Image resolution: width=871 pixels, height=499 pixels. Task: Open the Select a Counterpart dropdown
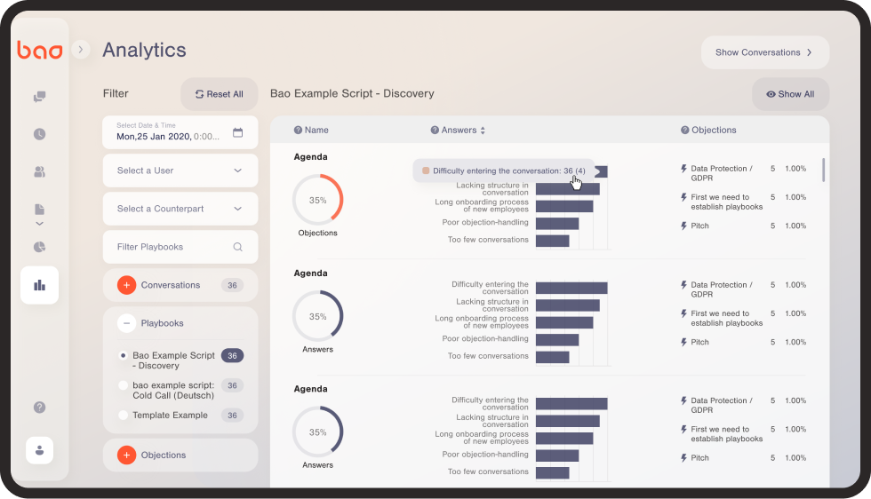point(180,209)
